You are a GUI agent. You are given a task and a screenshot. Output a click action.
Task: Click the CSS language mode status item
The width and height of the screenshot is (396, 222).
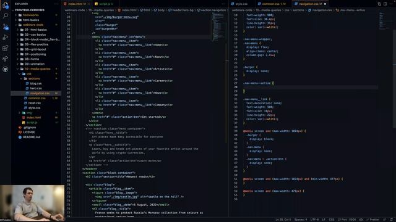[x=332, y=220]
